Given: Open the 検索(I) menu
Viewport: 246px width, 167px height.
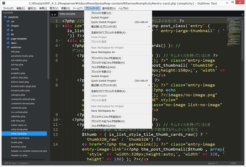Looking at the screenshot, I should coord(43,8).
